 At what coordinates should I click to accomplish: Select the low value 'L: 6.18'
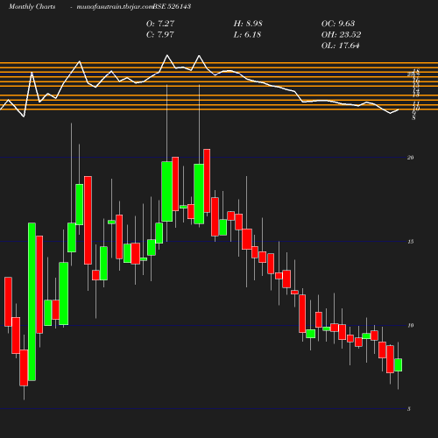pos(247,34)
